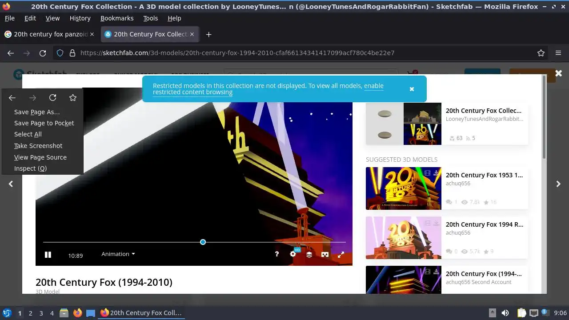Click the tracking protection shield icon
Image resolution: width=569 pixels, height=320 pixels.
pyautogui.click(x=60, y=53)
